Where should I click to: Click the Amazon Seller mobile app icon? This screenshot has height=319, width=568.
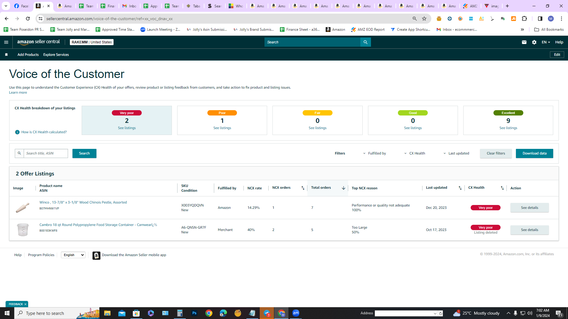96,255
